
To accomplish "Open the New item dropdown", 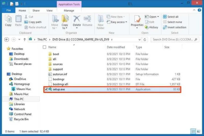I will point(116,17).
